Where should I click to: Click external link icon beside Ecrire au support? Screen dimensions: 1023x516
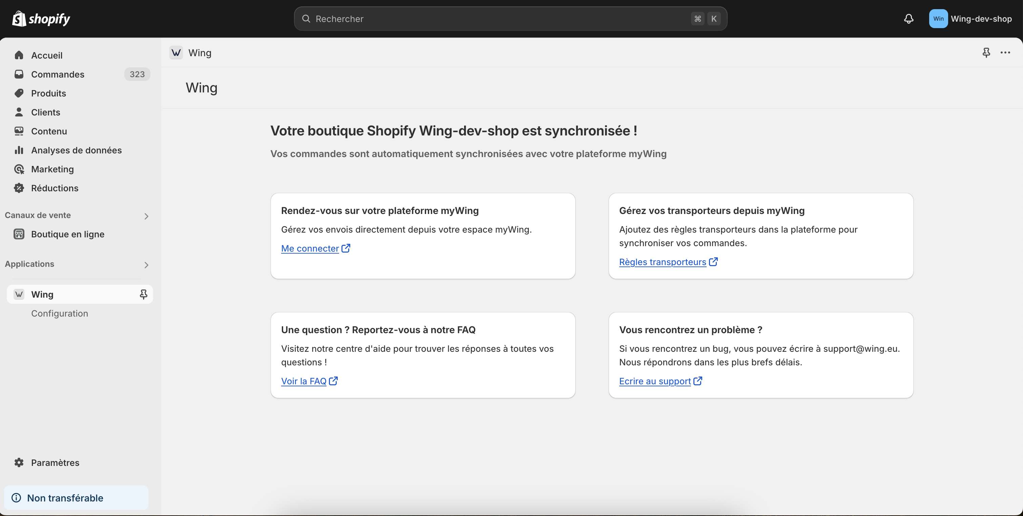click(698, 381)
